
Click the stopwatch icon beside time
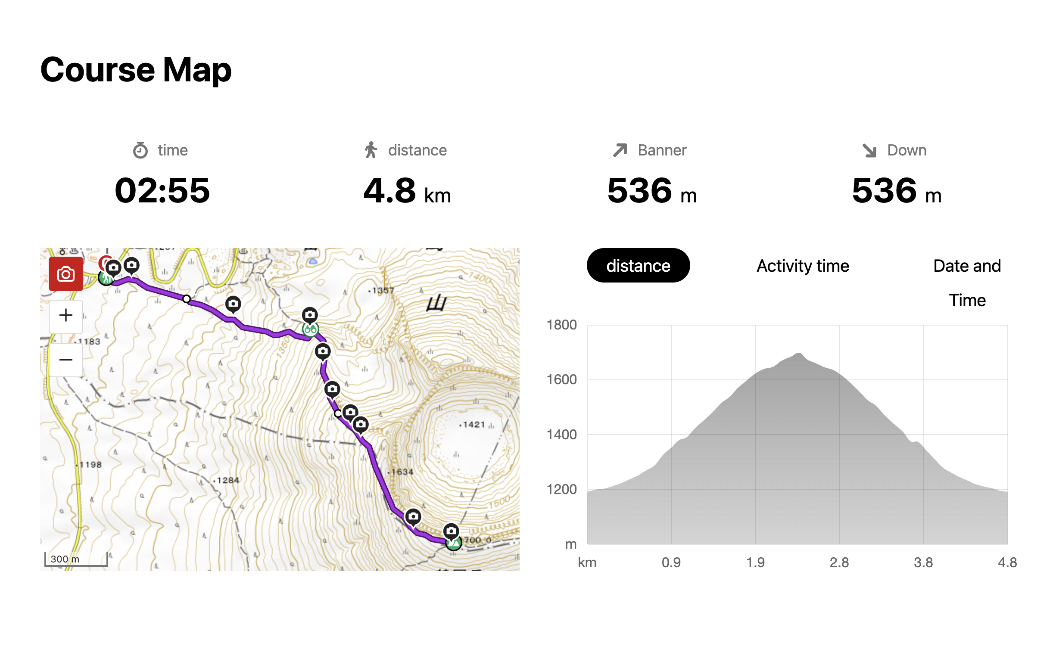point(140,150)
